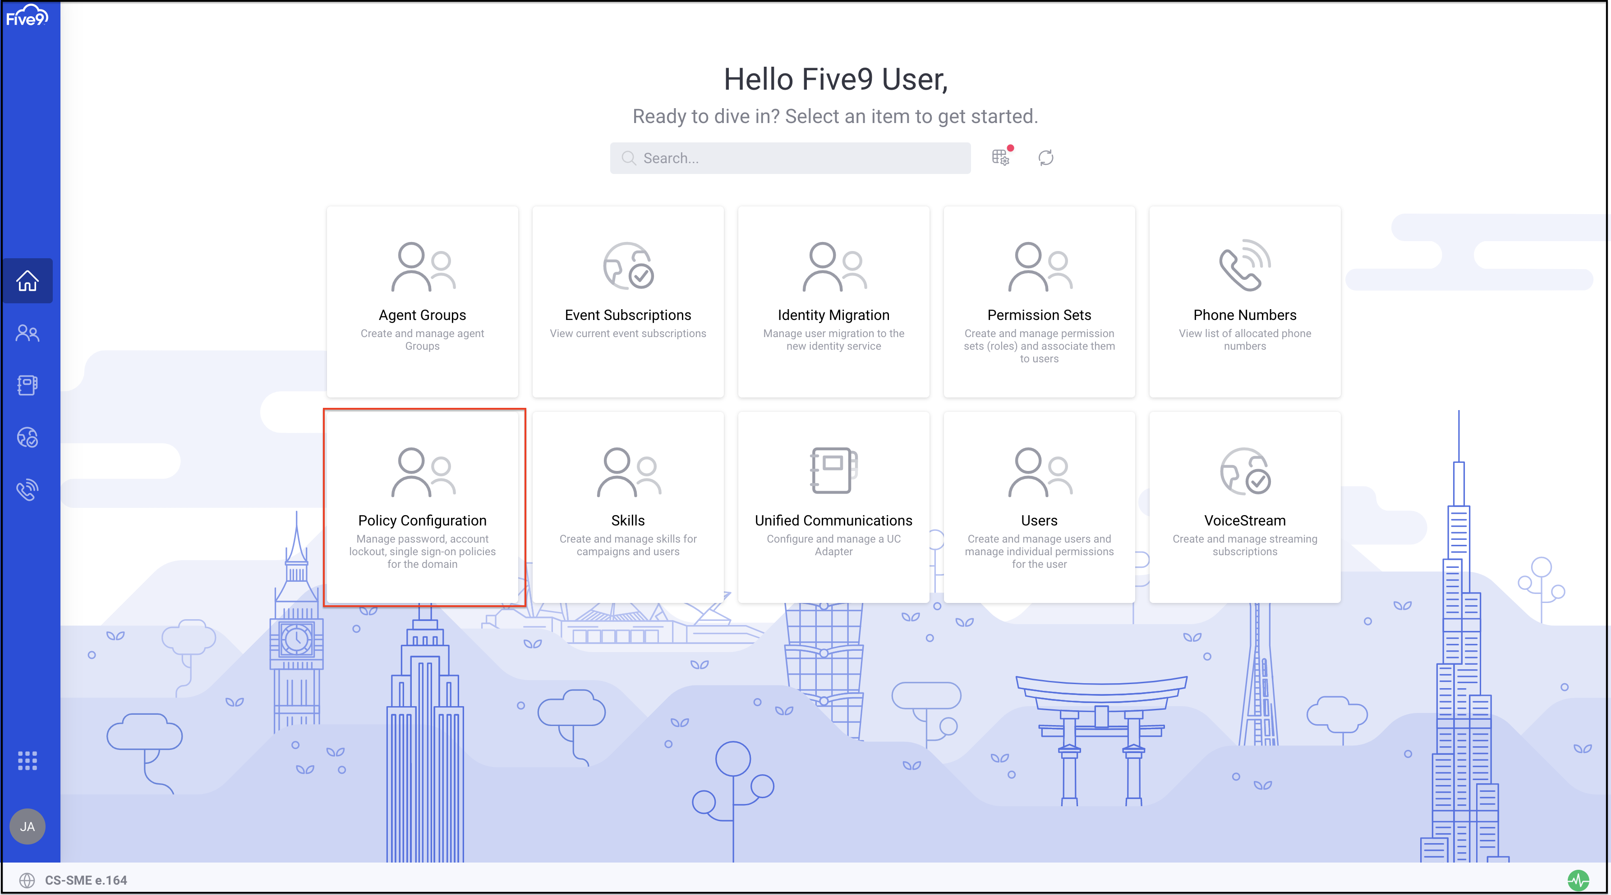The width and height of the screenshot is (1611, 895).
Task: Open the apps grid launcher icon
Action: click(x=28, y=761)
